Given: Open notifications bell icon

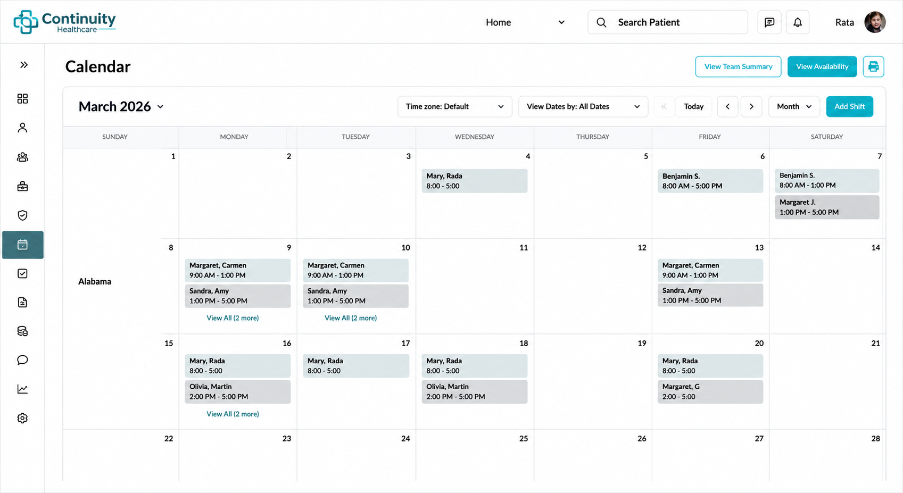Looking at the screenshot, I should pos(798,22).
